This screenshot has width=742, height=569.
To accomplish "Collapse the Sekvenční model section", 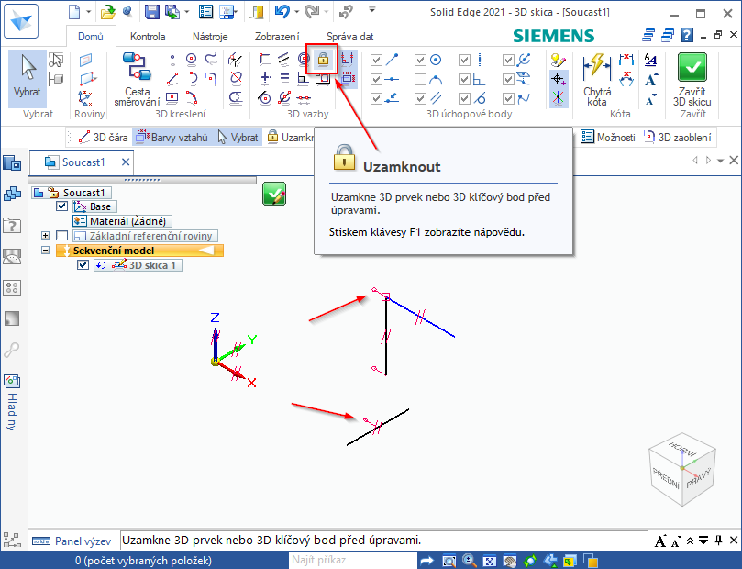I will (x=45, y=251).
